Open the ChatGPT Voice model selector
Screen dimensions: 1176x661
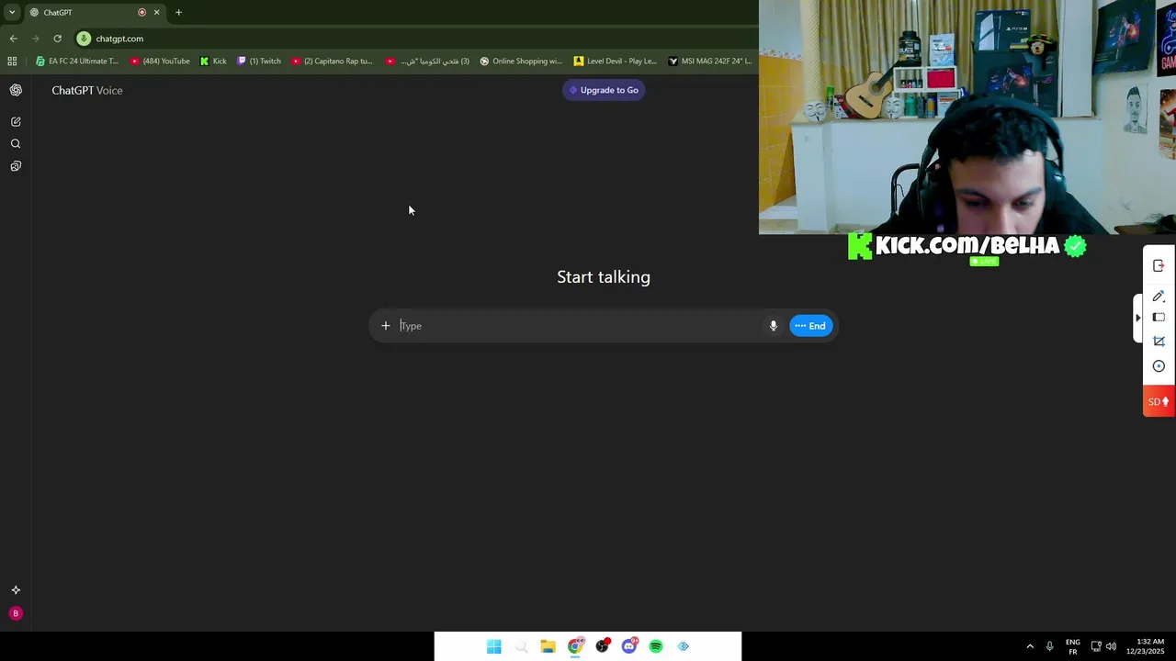point(87,90)
